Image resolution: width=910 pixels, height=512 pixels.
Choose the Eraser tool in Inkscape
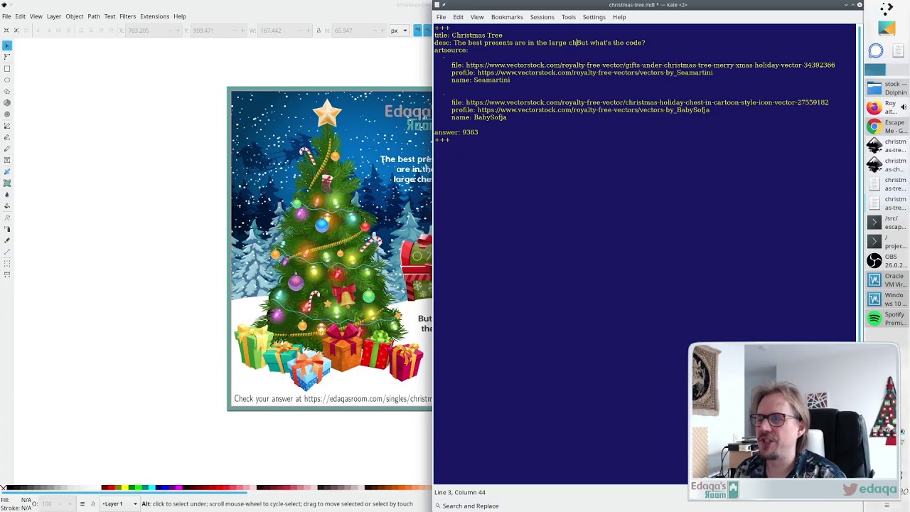point(7,240)
